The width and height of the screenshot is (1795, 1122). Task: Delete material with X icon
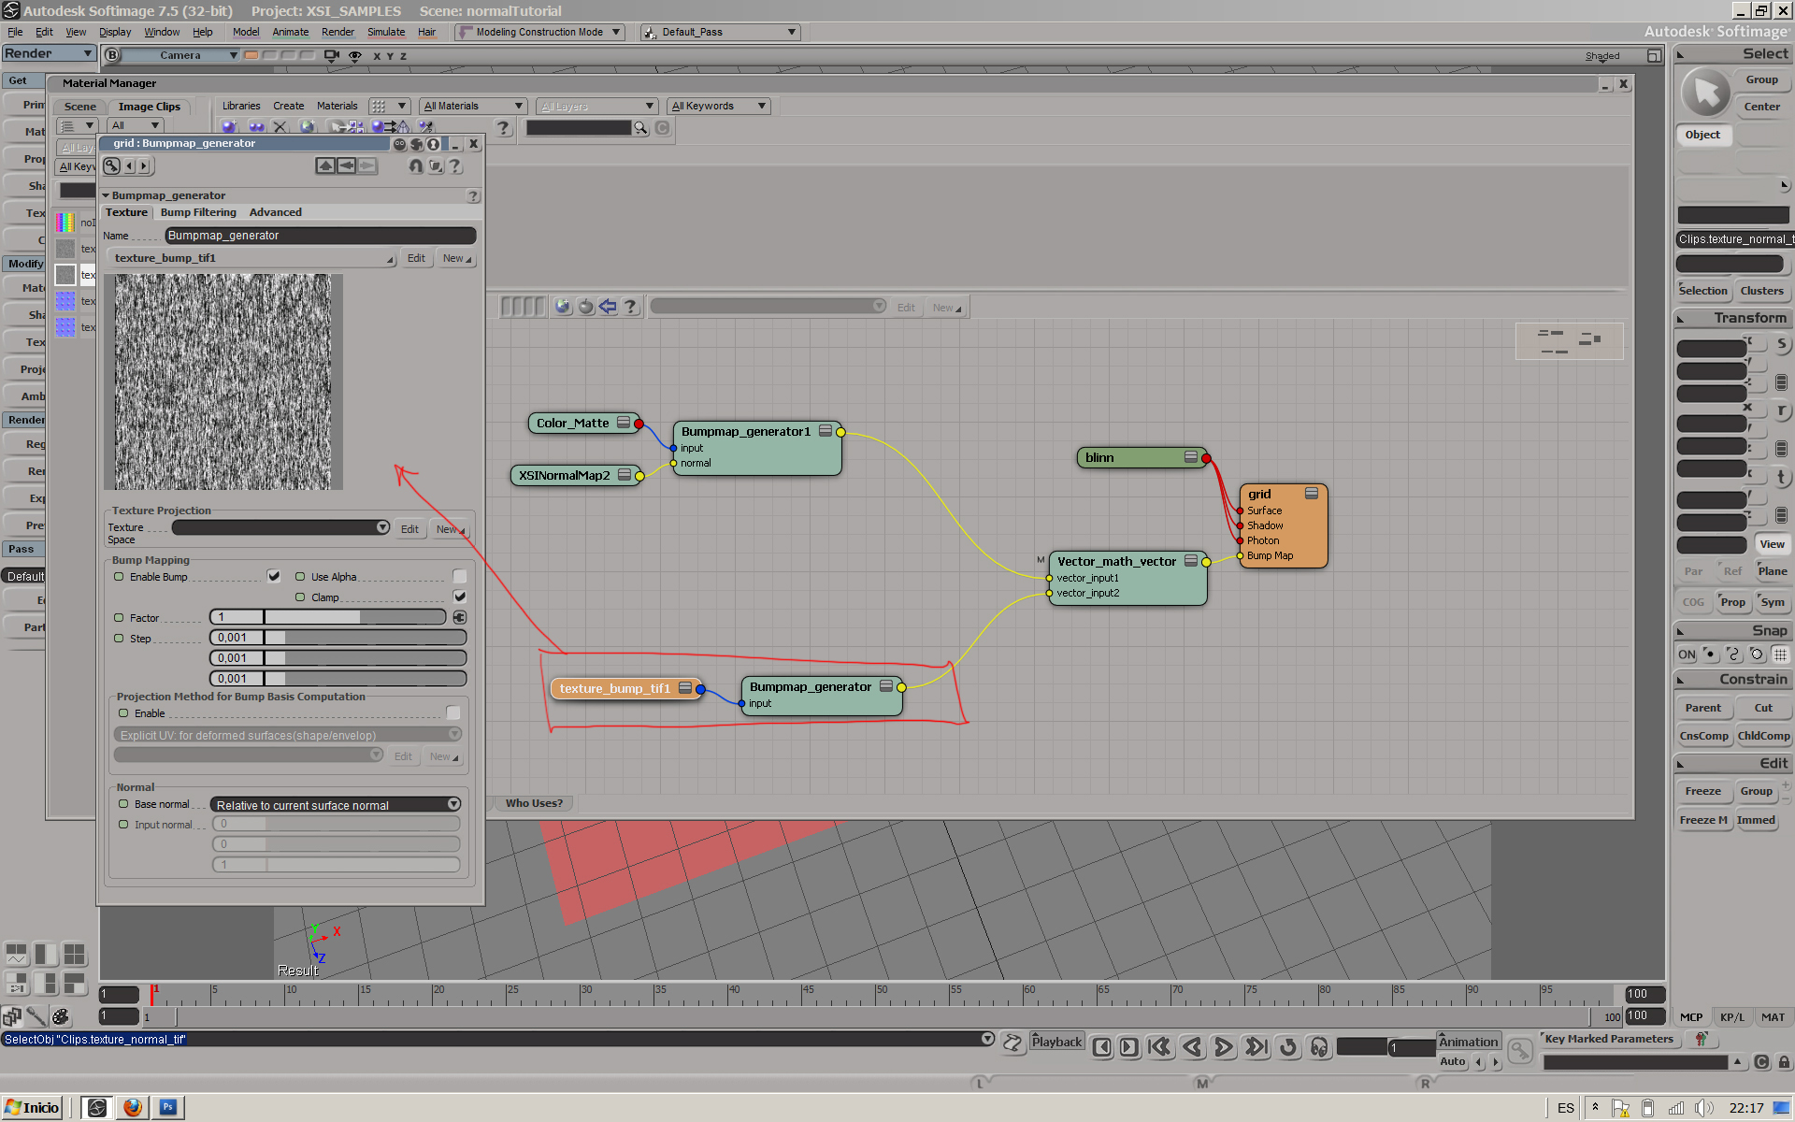coord(280,127)
